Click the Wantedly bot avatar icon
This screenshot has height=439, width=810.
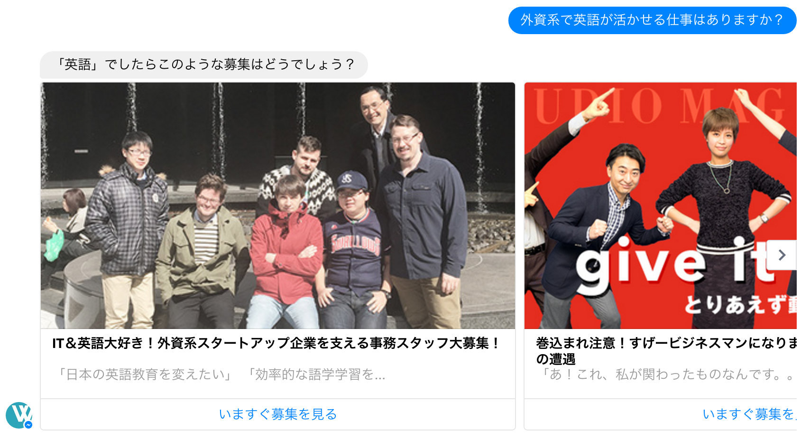pos(19,415)
